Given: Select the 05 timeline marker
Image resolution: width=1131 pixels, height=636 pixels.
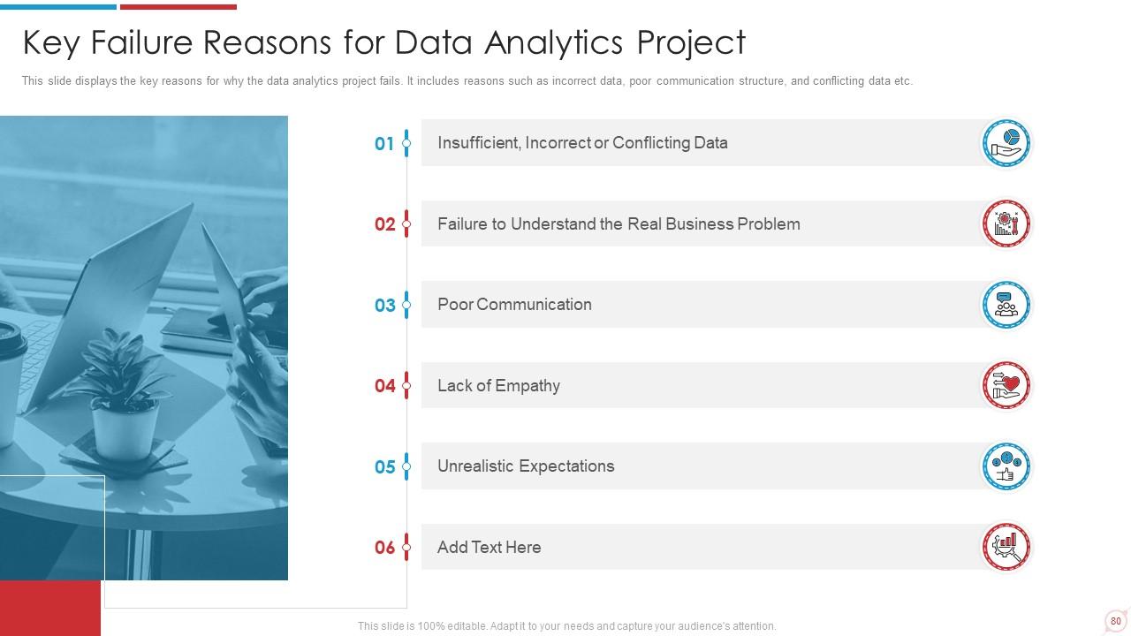Looking at the screenshot, I should point(406,466).
